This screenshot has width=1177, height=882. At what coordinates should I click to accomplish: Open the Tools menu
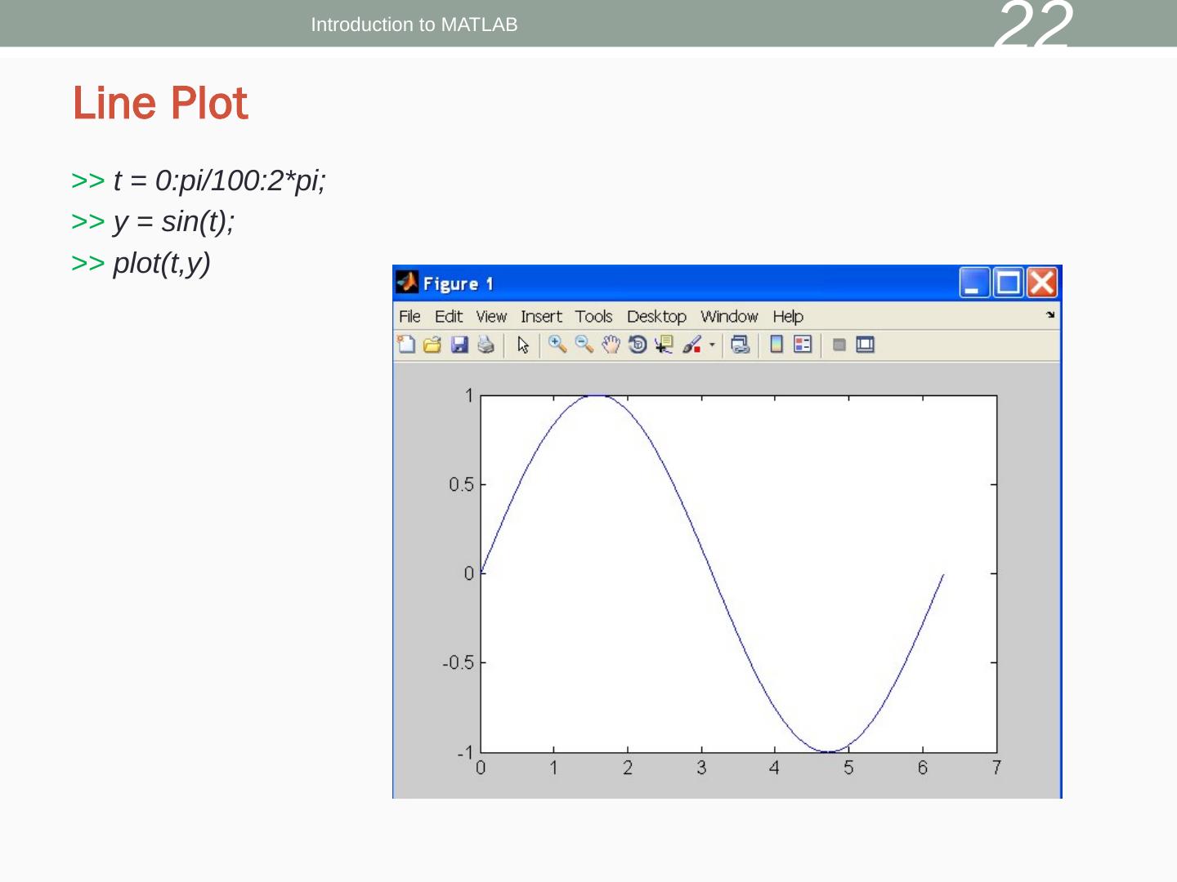[x=593, y=316]
